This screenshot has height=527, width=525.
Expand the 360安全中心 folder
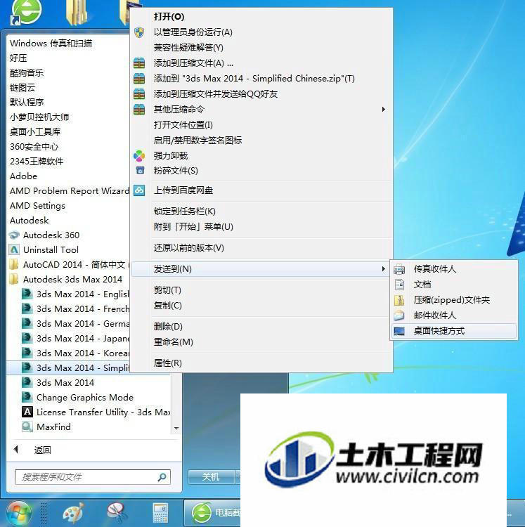(34, 147)
